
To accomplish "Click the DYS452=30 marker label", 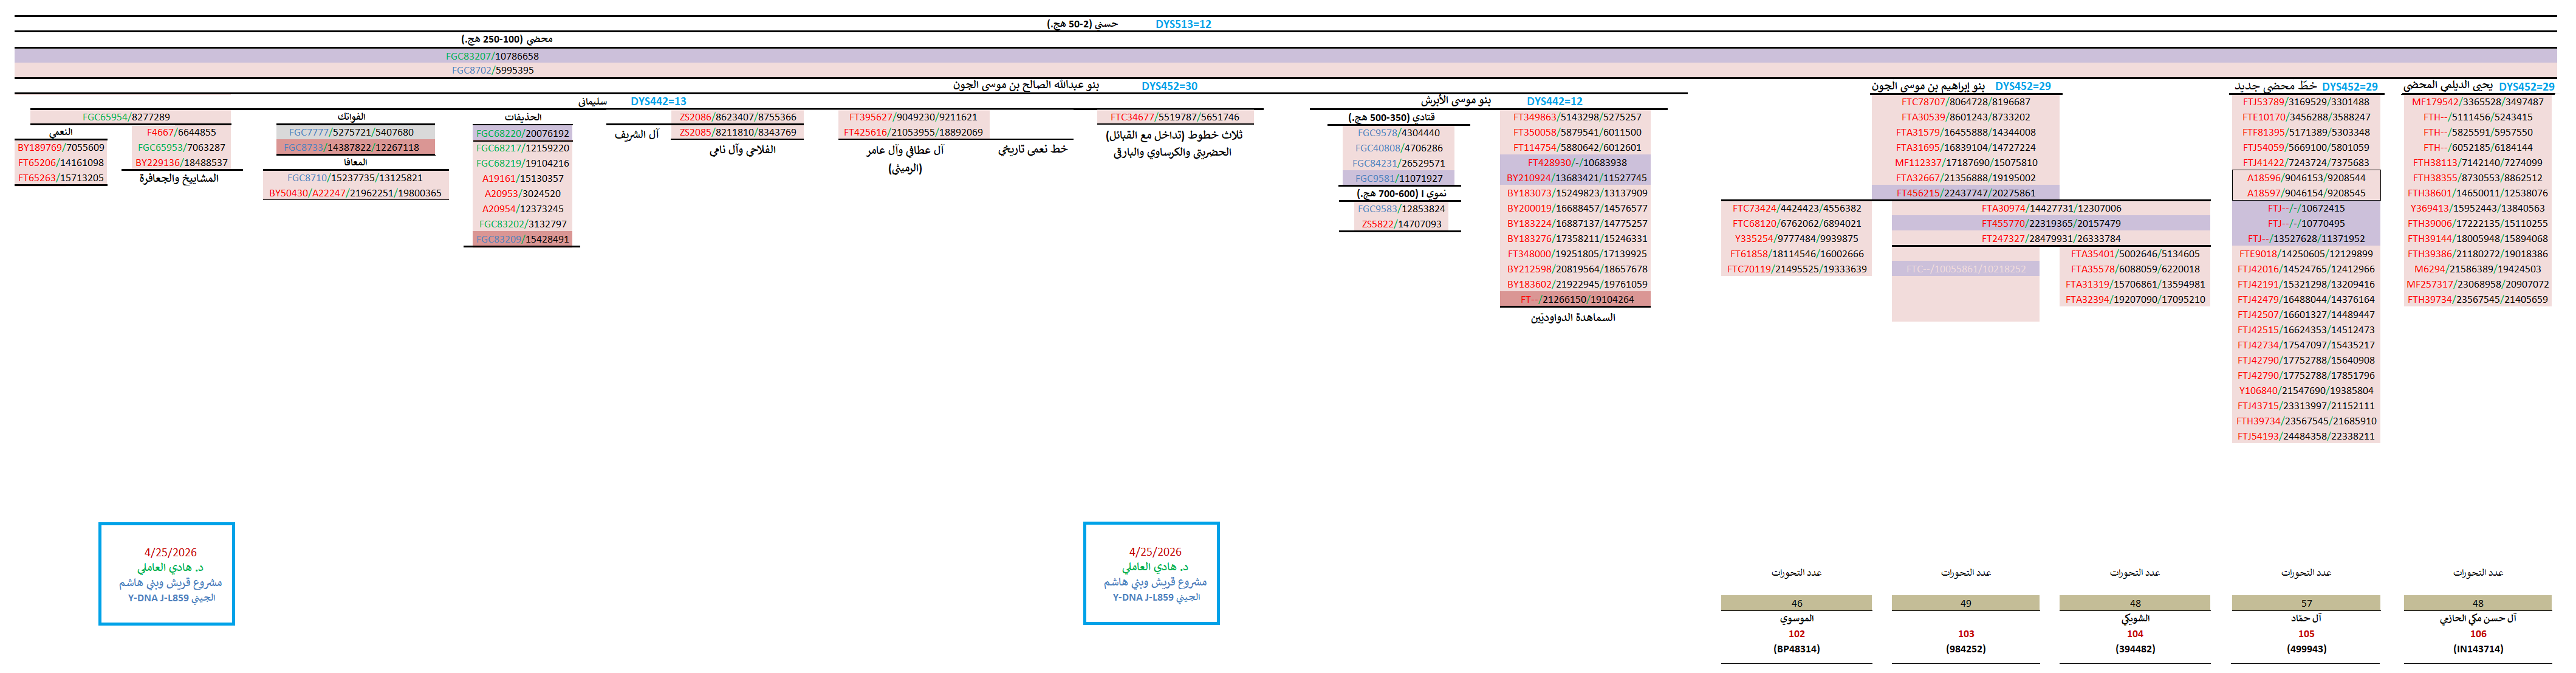I will click(x=1169, y=87).
